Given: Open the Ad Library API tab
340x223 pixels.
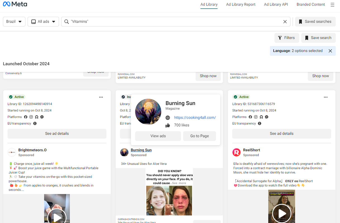Looking at the screenshot, I should pos(276,4).
